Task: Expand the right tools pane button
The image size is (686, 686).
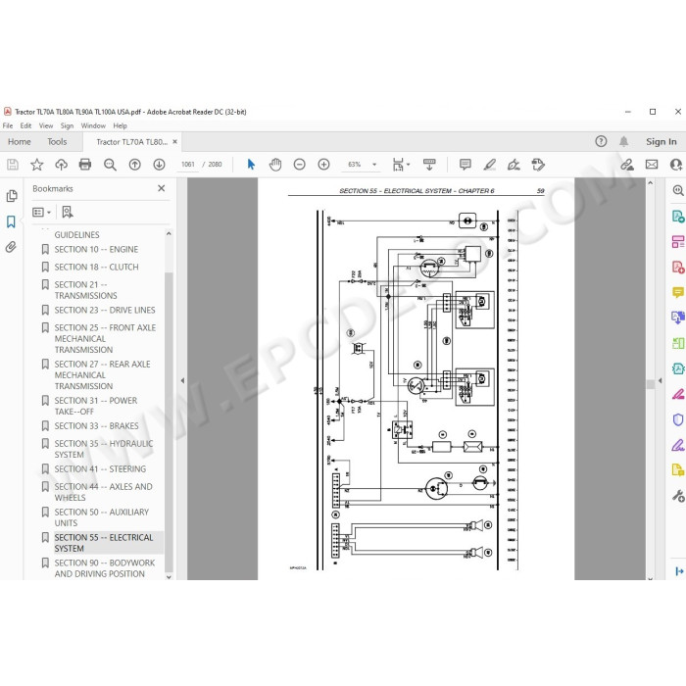Action: 679,571
